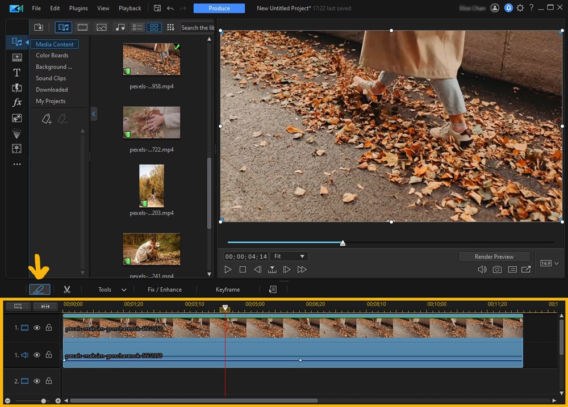Screen dimensions: 568x407
Task: Adjust preview volume speaker icon
Action: click(x=482, y=270)
